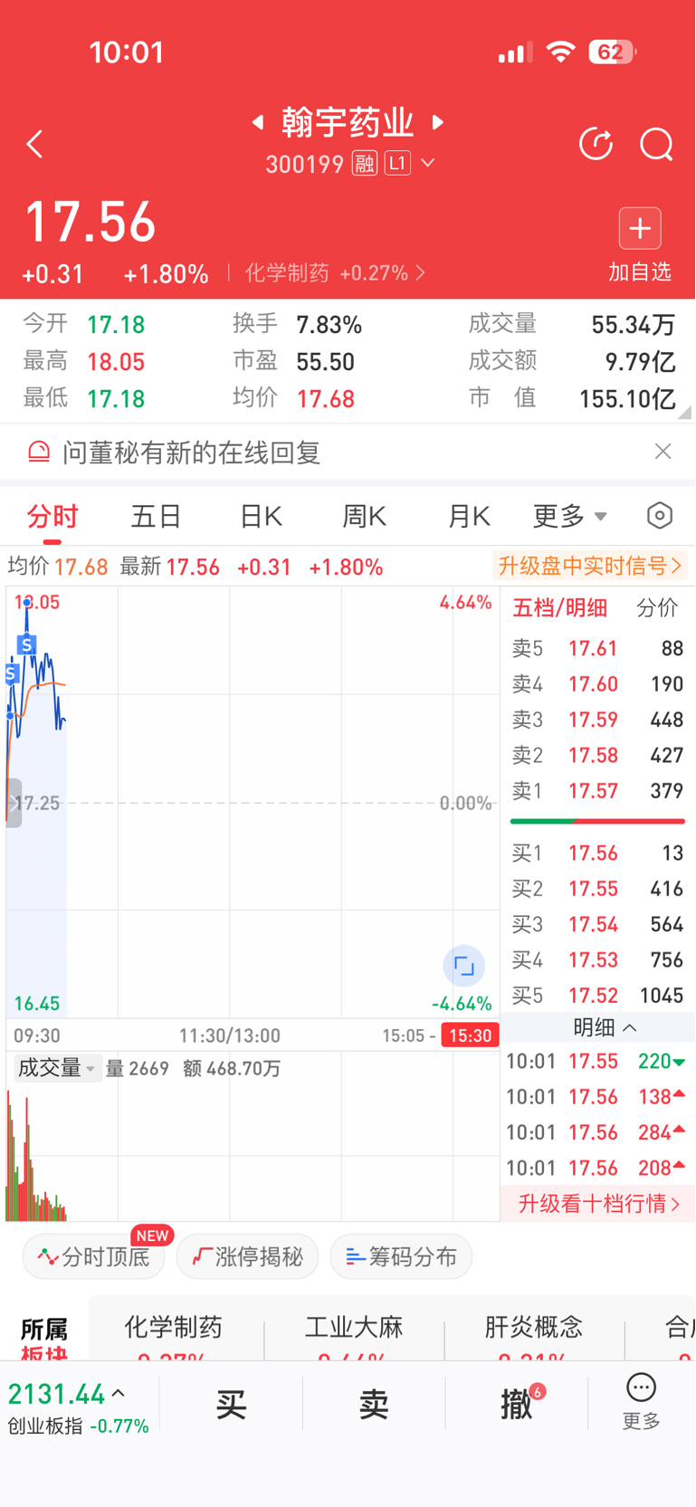Open 分时顶底 feature button
The image size is (696, 1507).
tap(93, 1257)
